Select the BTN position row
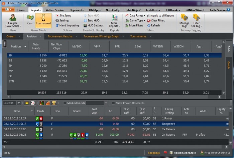The width and height of the screenshot is (234, 158). point(114,82)
